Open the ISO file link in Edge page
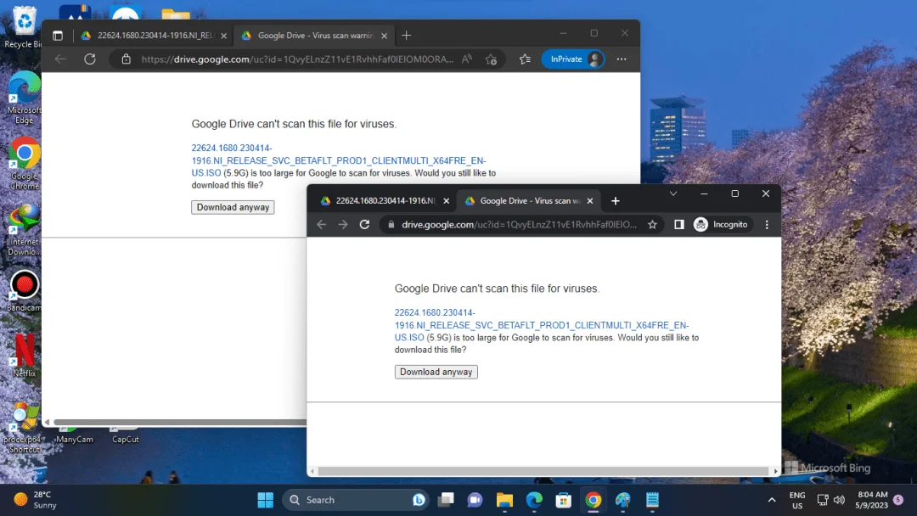Image resolution: width=917 pixels, height=516 pixels. point(339,160)
